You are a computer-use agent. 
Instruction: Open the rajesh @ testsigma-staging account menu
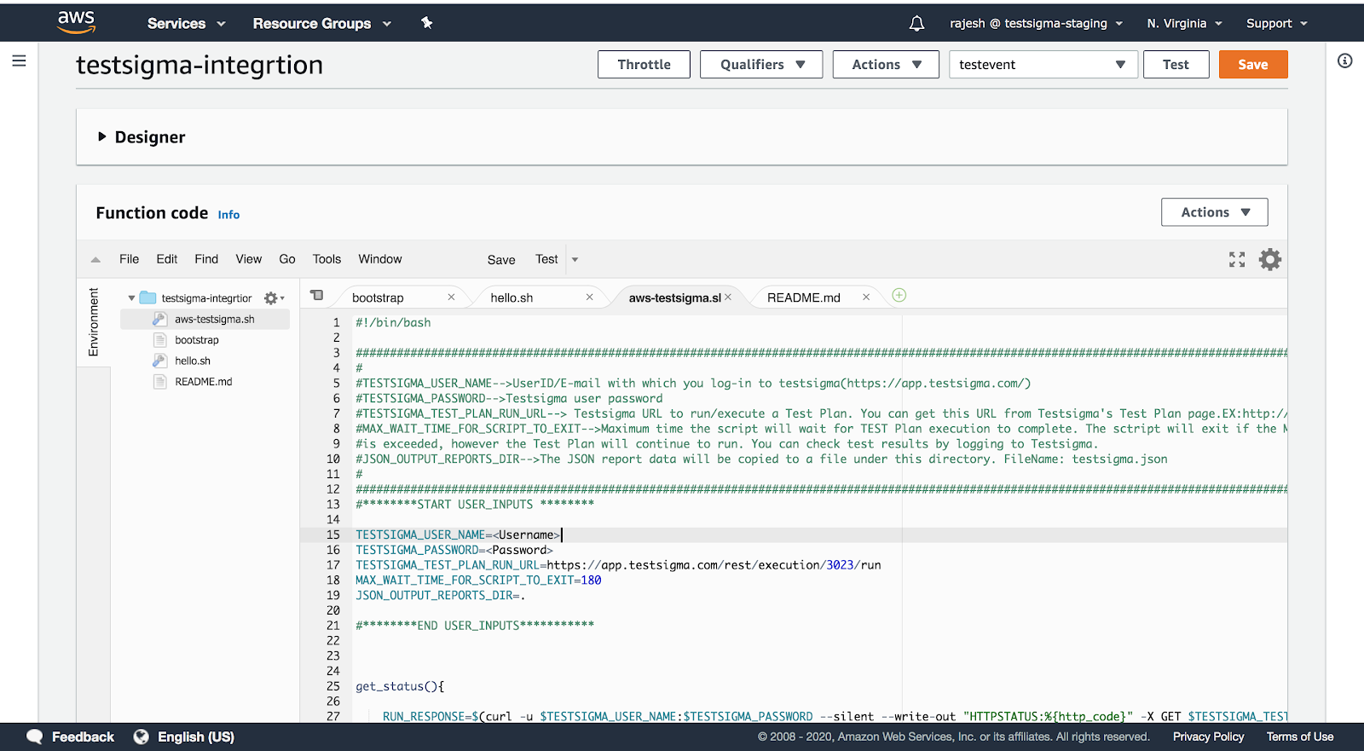pos(1036,23)
